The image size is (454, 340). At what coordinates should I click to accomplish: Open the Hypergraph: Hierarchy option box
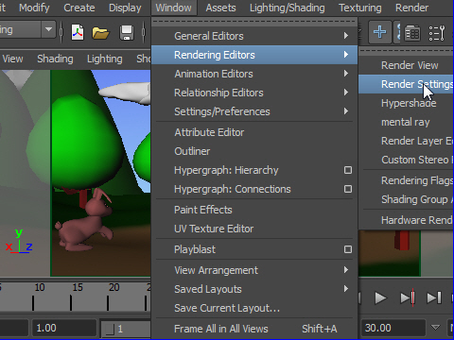coord(348,170)
